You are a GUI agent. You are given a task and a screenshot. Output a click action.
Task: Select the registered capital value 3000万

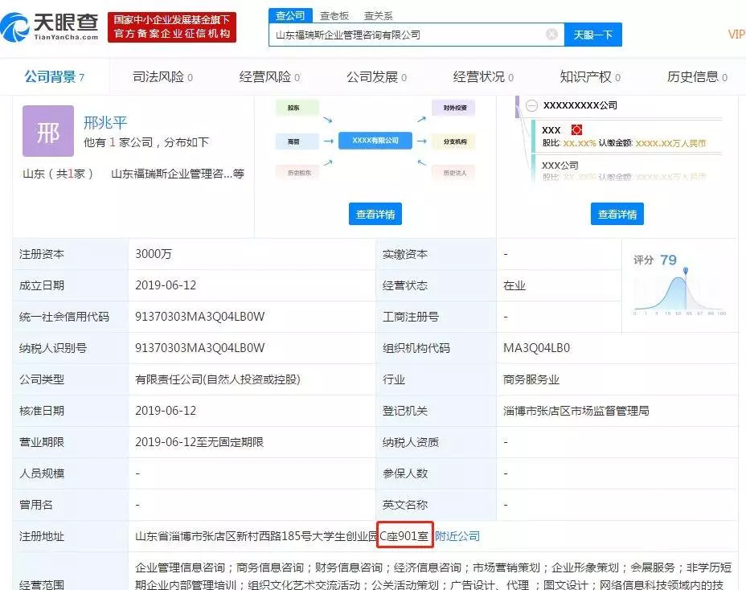154,254
